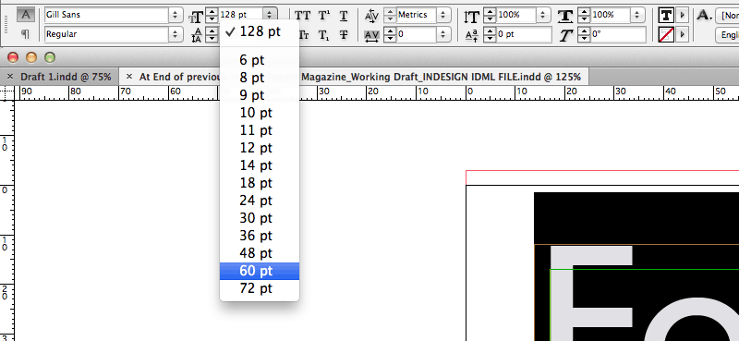Image resolution: width=739 pixels, height=341 pixels.
Task: Open the character style dropdown
Action: pos(727,15)
